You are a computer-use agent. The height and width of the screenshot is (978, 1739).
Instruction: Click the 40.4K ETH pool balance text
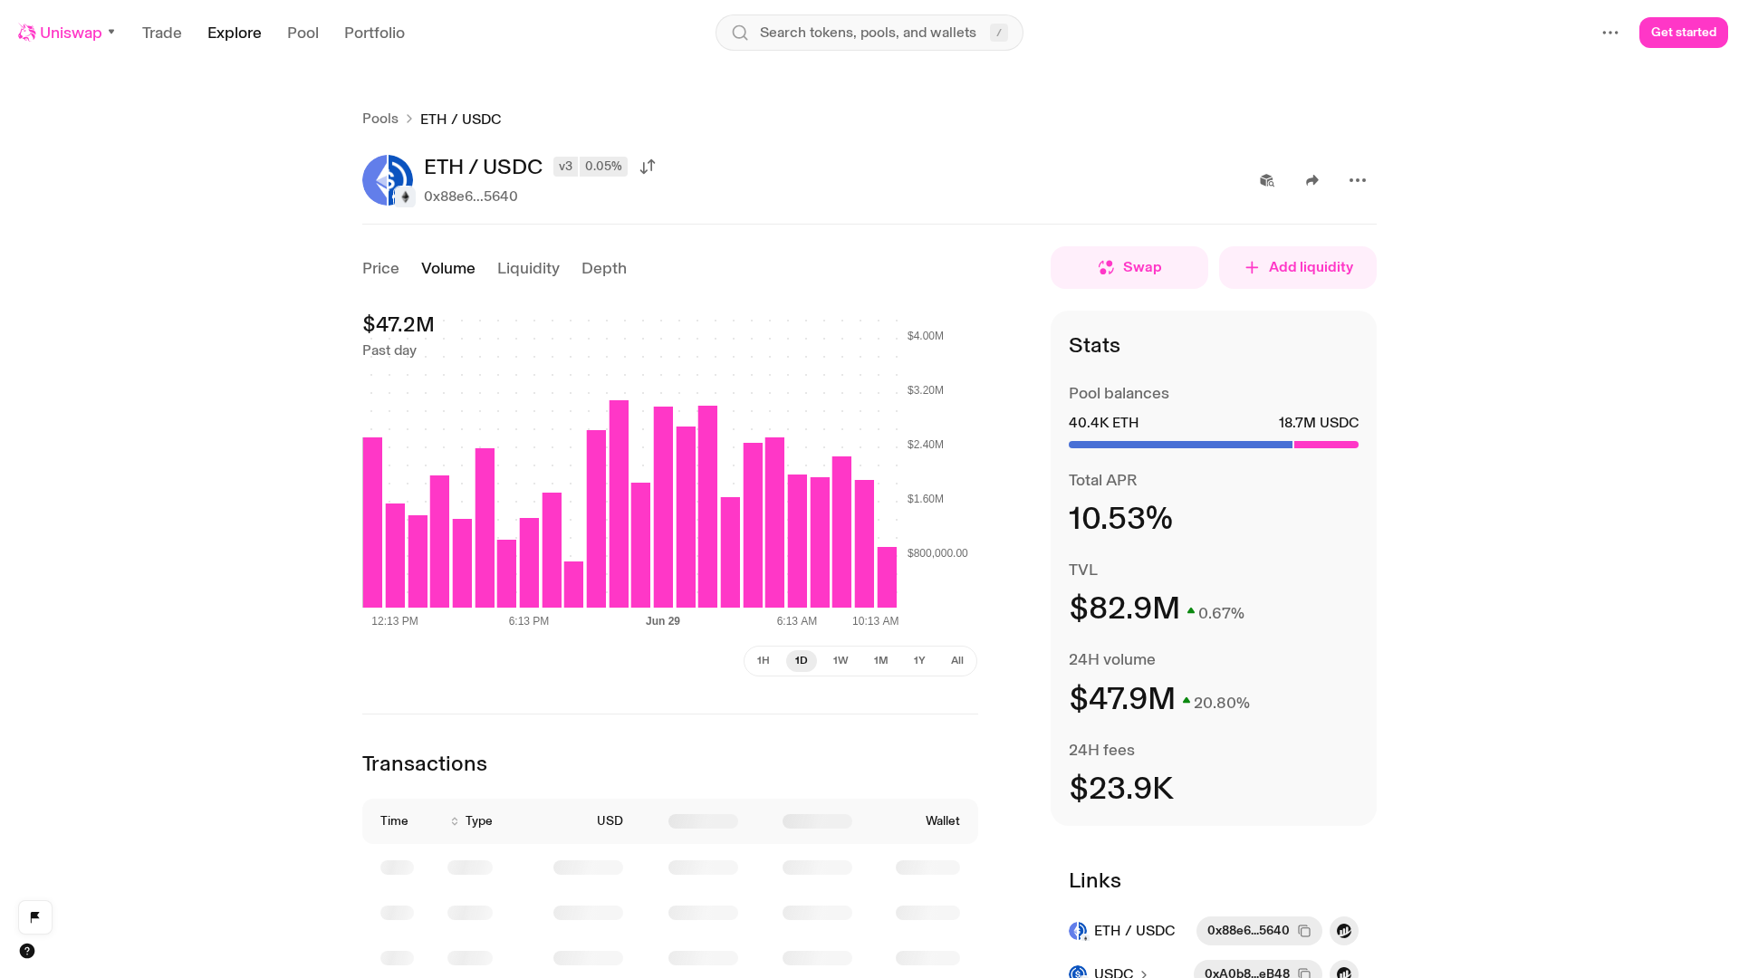(1104, 423)
